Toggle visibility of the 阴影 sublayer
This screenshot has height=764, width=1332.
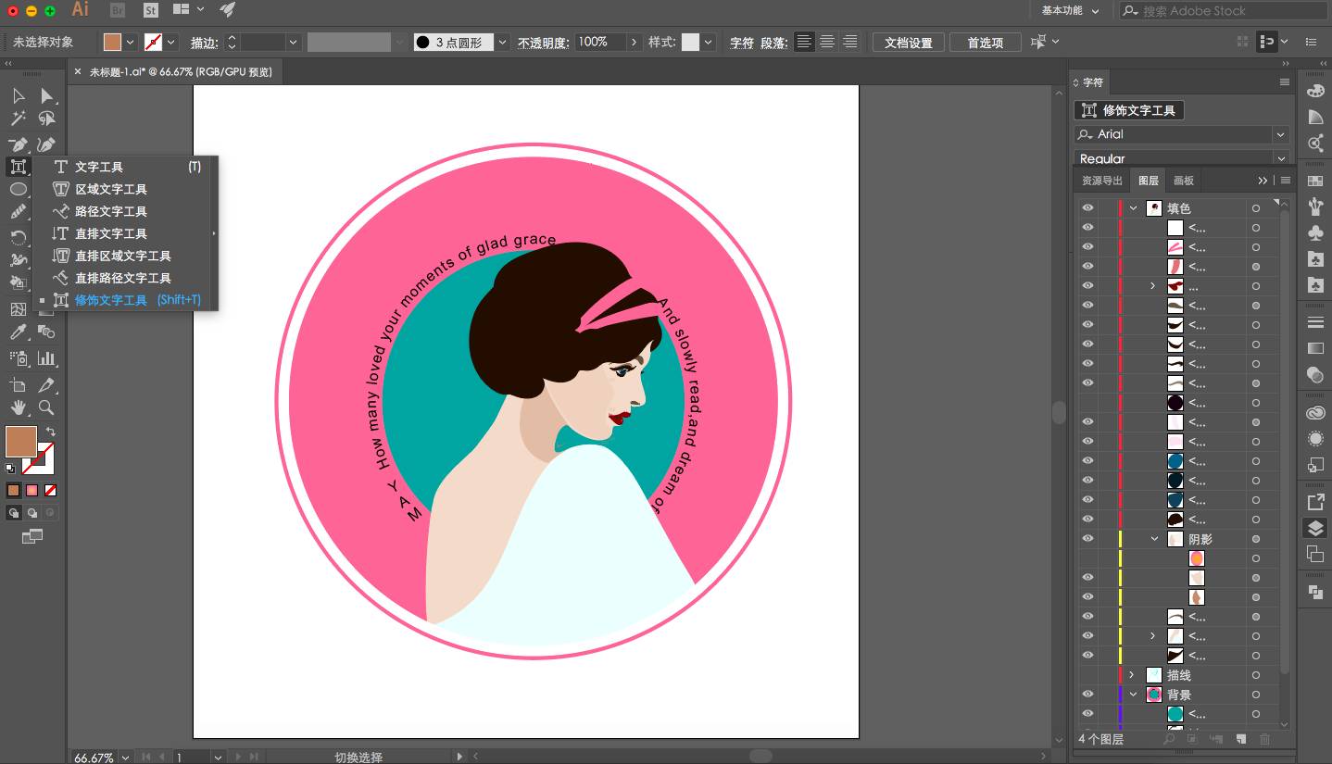point(1087,539)
